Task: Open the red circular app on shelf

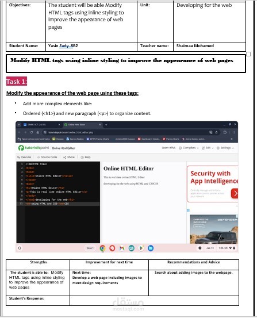Action: tap(112, 248)
